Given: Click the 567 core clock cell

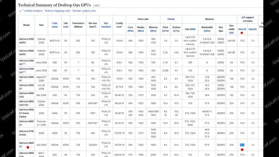Looking at the screenshot, I should pos(130,71).
